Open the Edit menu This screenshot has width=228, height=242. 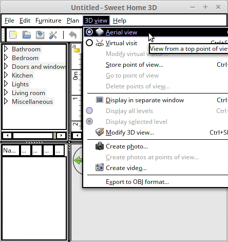(25, 21)
